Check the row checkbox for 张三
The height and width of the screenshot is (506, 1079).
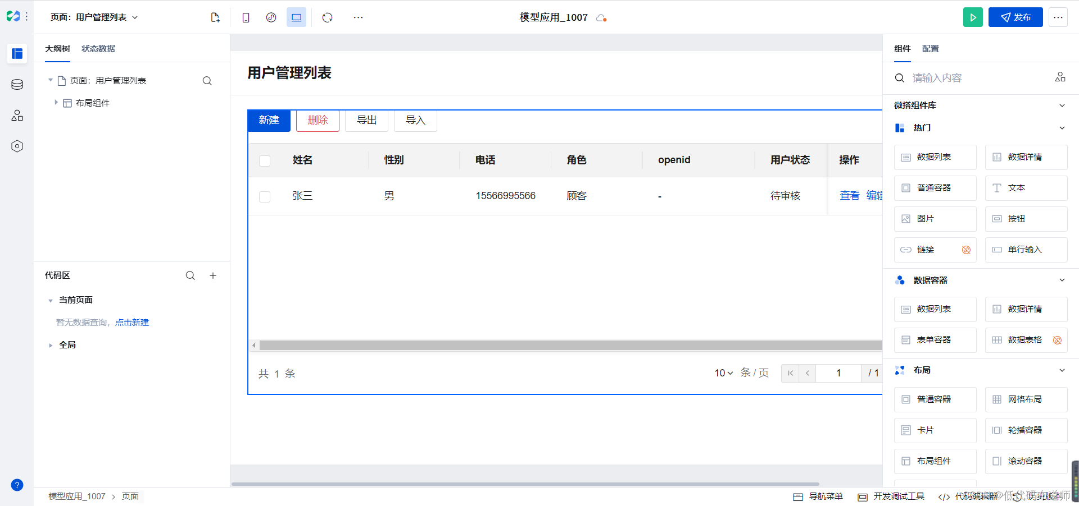[x=265, y=197]
